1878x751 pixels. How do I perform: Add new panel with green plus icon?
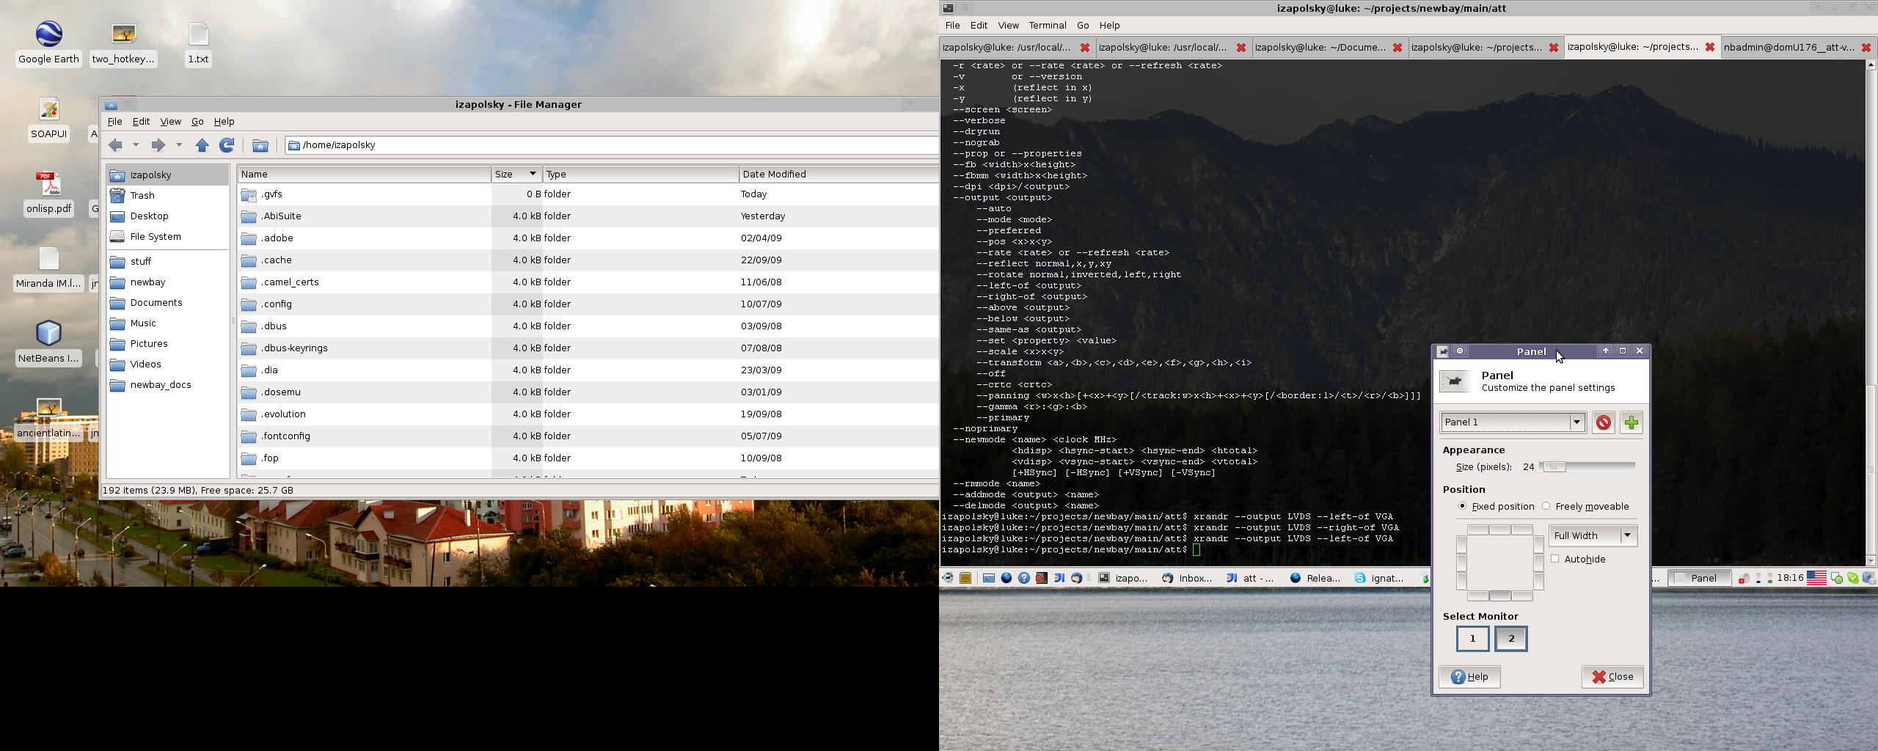point(1631,422)
